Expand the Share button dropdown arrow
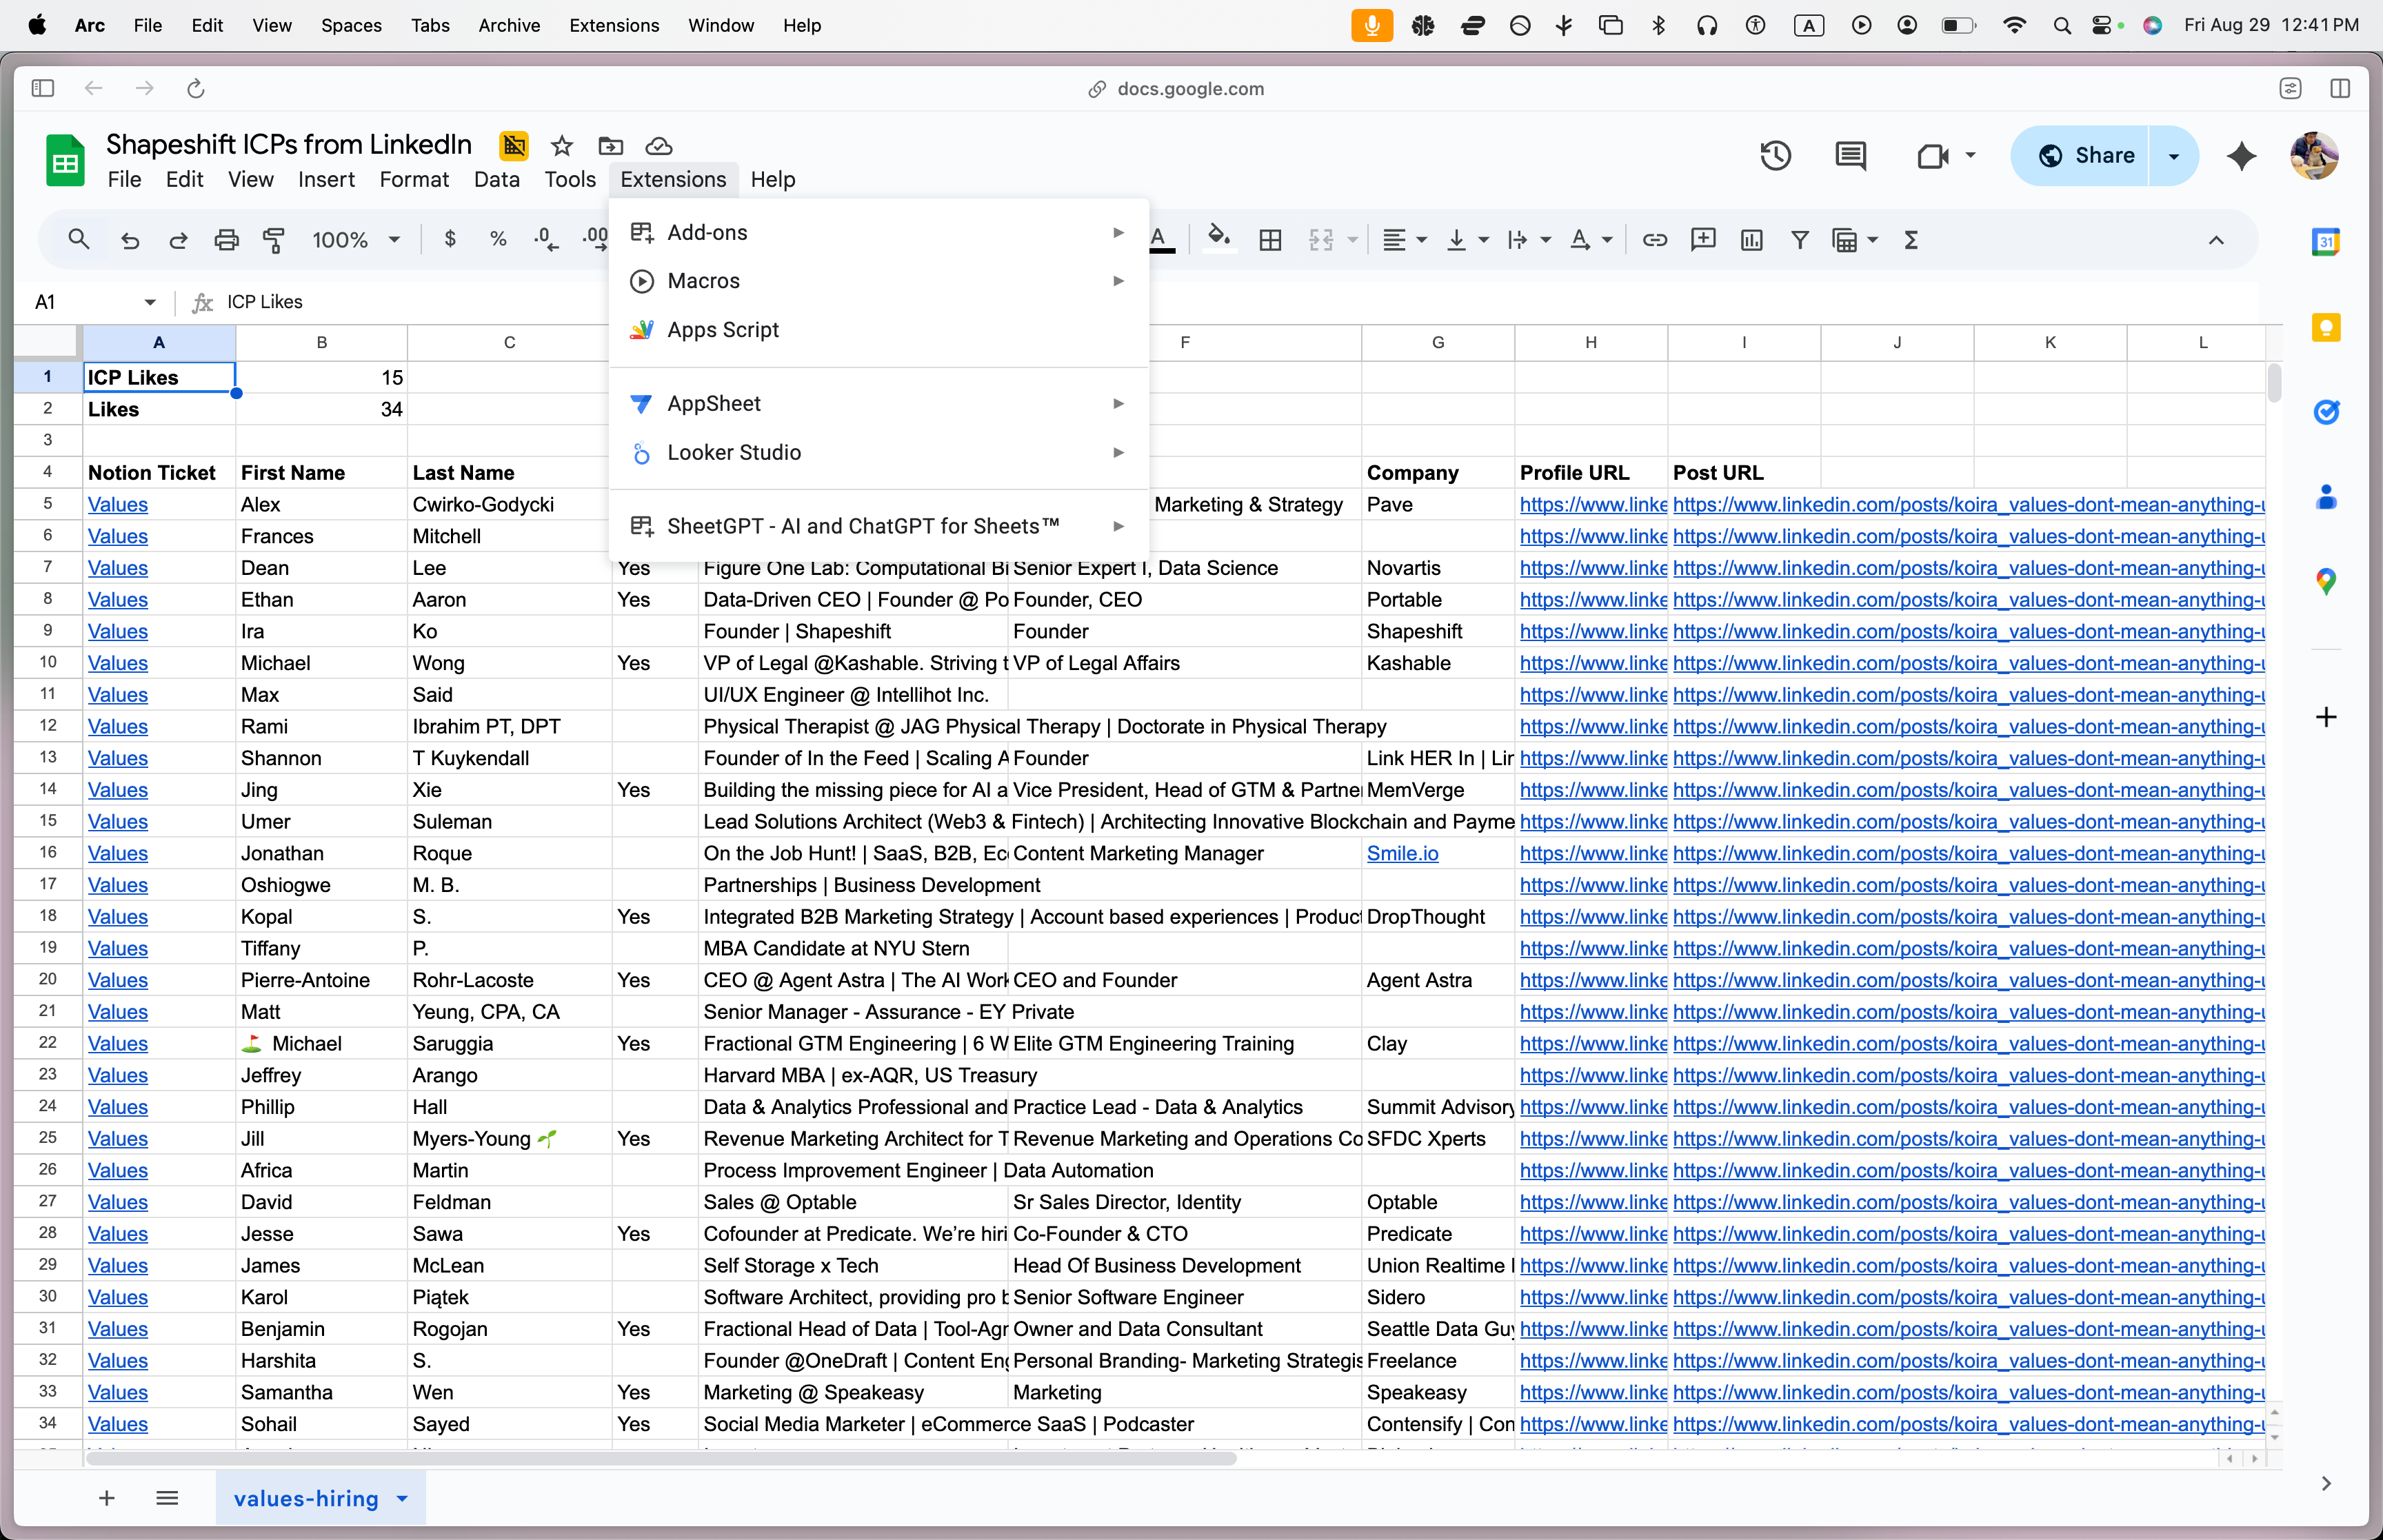This screenshot has height=1540, width=2383. 2173,156
